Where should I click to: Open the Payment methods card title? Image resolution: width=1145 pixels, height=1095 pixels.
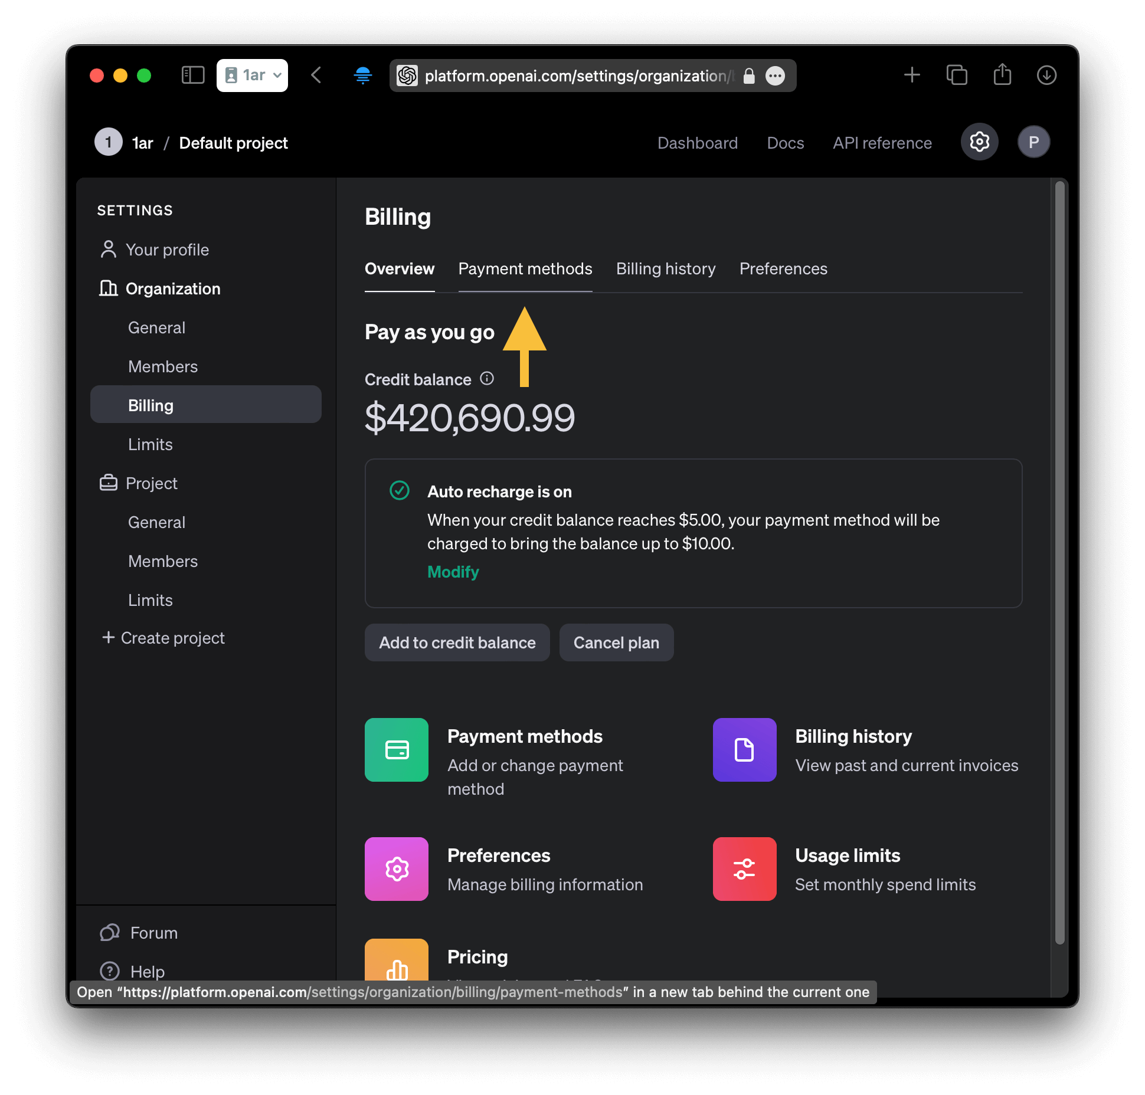coord(525,736)
